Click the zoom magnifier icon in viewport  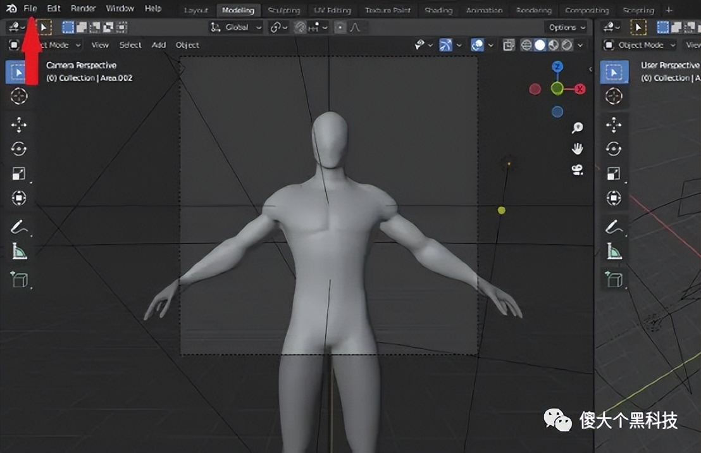point(577,128)
